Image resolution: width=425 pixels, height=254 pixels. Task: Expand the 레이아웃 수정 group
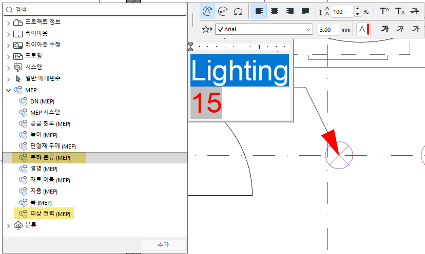point(8,46)
